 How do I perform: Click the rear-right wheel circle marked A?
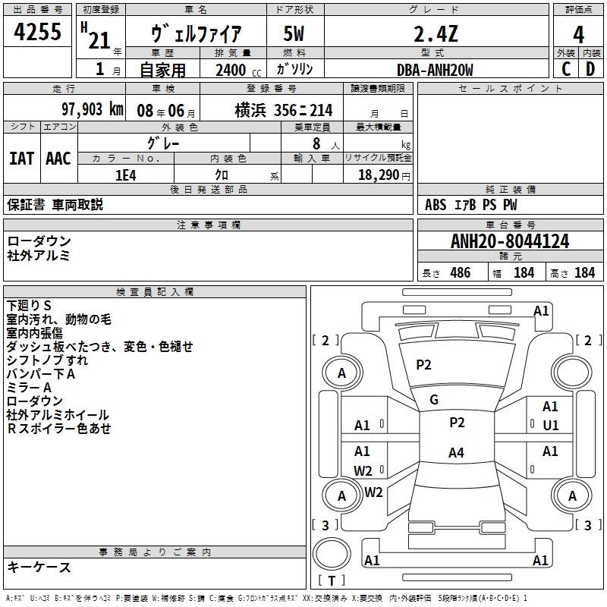click(x=572, y=495)
